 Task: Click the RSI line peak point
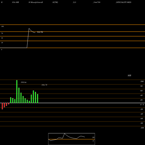29,28
